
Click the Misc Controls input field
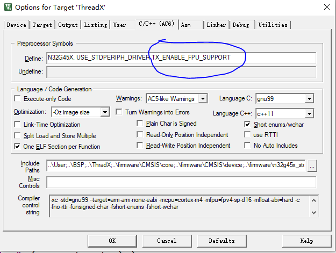click(181, 182)
